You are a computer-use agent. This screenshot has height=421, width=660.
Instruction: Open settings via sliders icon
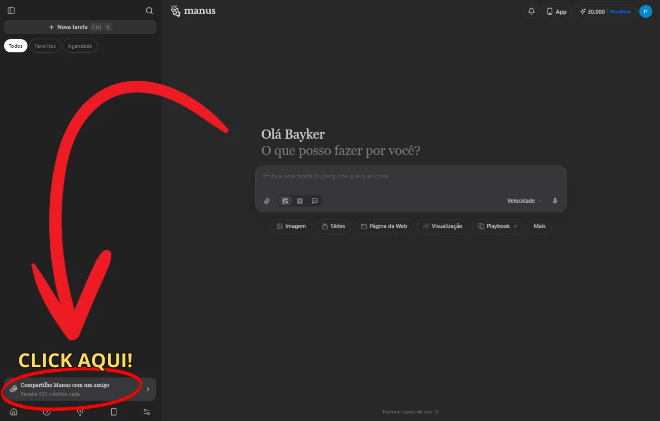click(x=147, y=412)
